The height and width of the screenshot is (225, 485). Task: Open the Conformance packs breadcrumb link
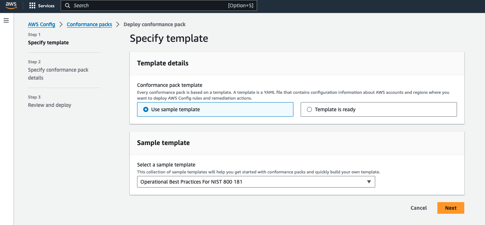point(89,24)
